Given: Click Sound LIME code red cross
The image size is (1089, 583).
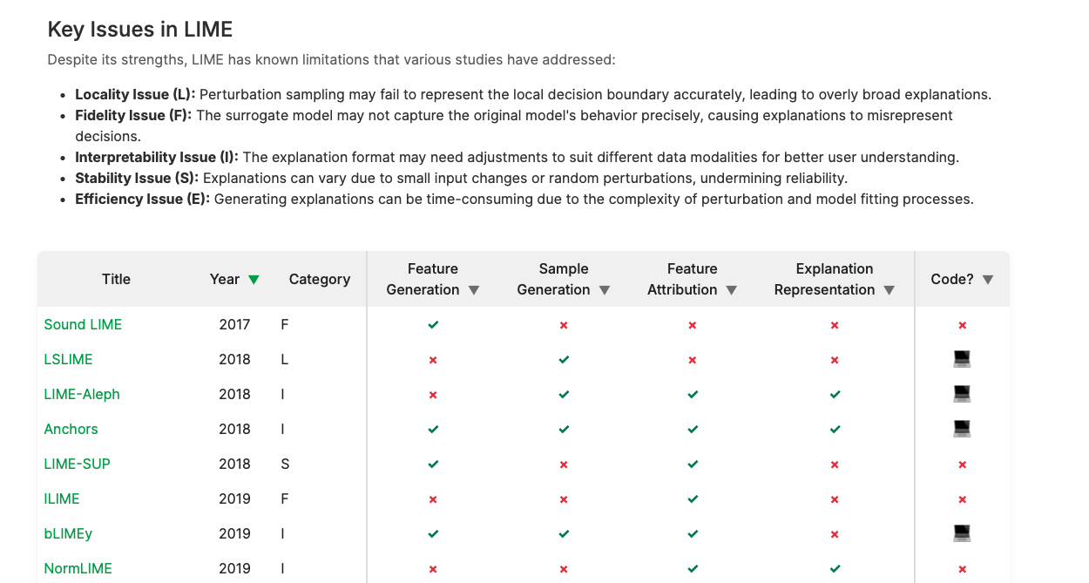Looking at the screenshot, I should [962, 325].
